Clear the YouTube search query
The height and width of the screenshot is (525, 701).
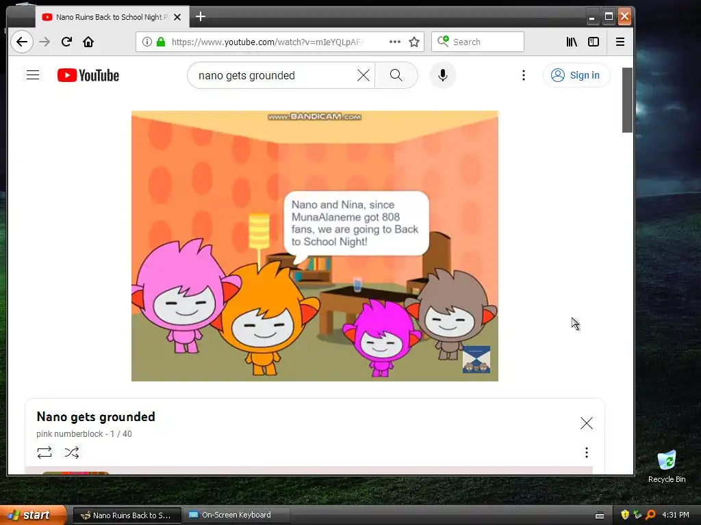(364, 75)
